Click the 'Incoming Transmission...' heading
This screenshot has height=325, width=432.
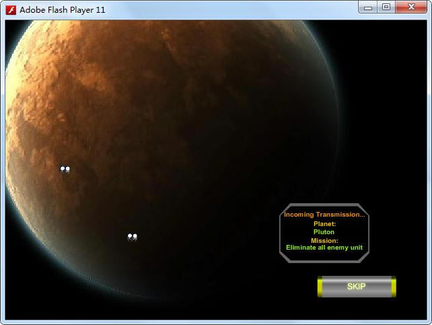tap(324, 215)
